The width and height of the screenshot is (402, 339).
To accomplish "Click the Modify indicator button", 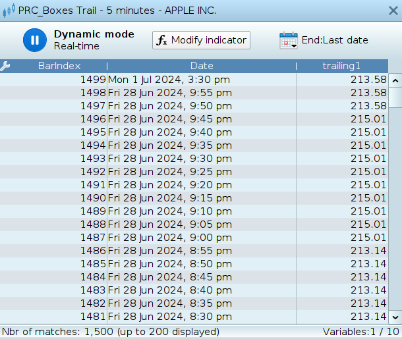I will click(201, 40).
